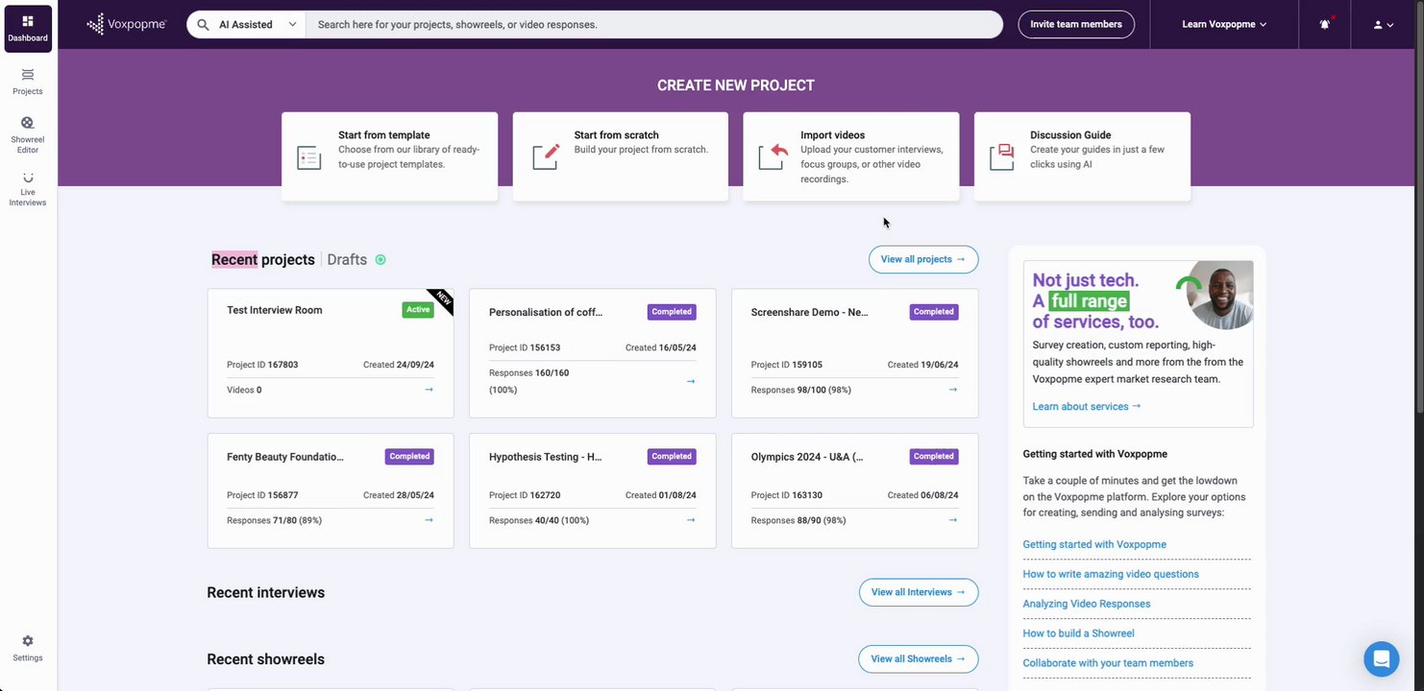The image size is (1424, 691).
Task: Click arrow on Personalisation of coffee card
Action: (691, 381)
